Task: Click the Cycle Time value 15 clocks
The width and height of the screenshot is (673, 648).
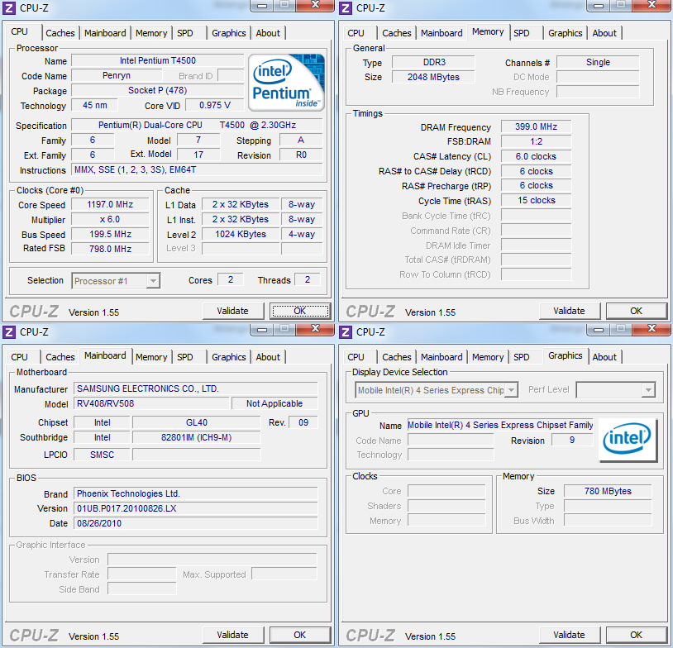Action: pos(536,200)
